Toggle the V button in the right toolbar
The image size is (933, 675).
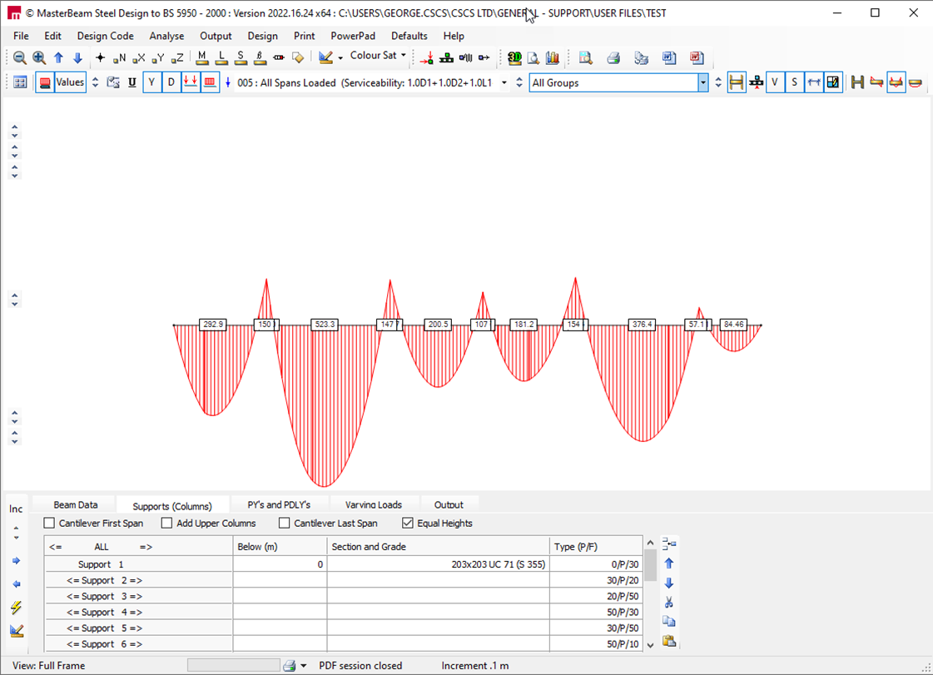(x=775, y=82)
